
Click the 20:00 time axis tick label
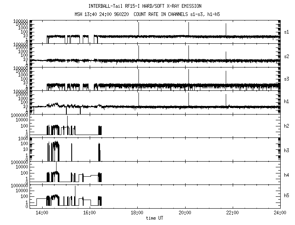(185, 213)
